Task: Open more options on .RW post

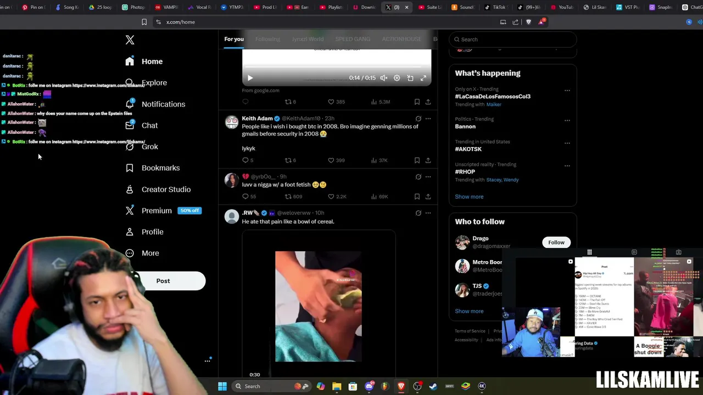Action: pos(428,213)
